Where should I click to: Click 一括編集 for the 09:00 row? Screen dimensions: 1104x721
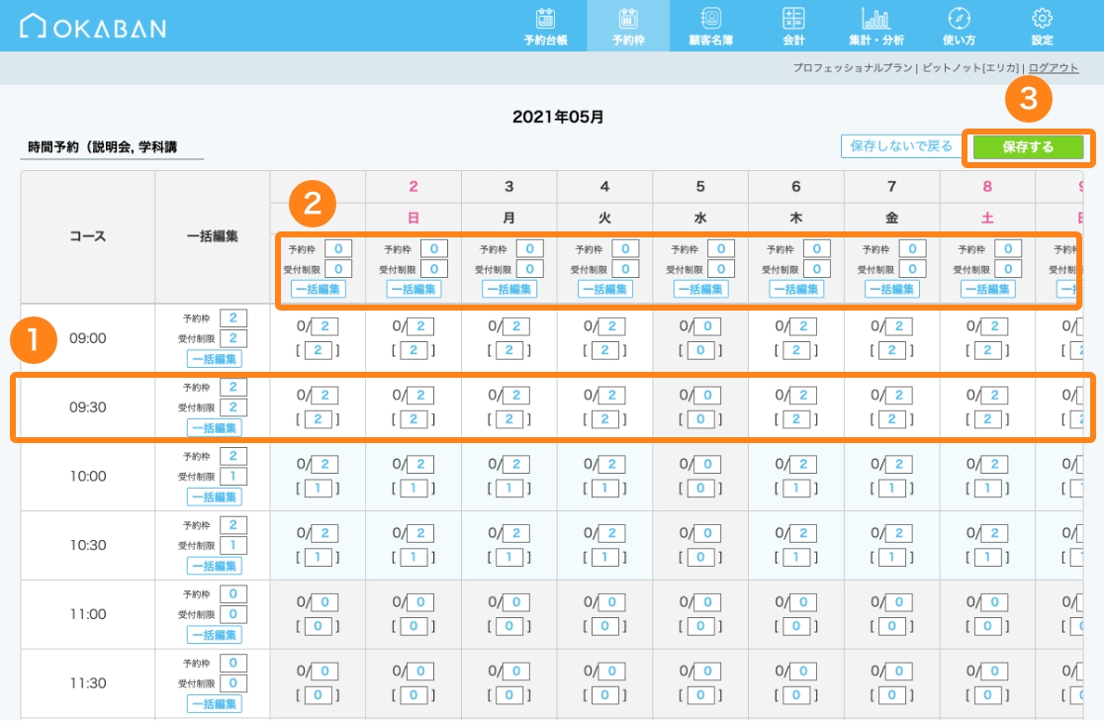click(x=214, y=359)
